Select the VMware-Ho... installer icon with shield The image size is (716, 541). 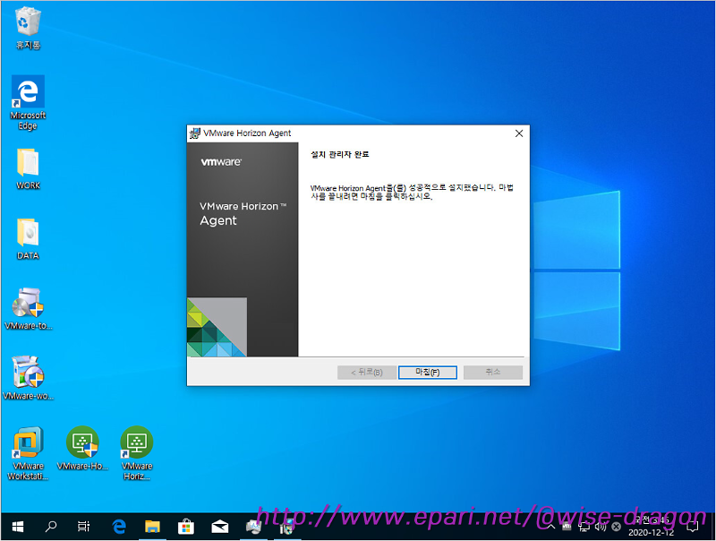click(82, 448)
